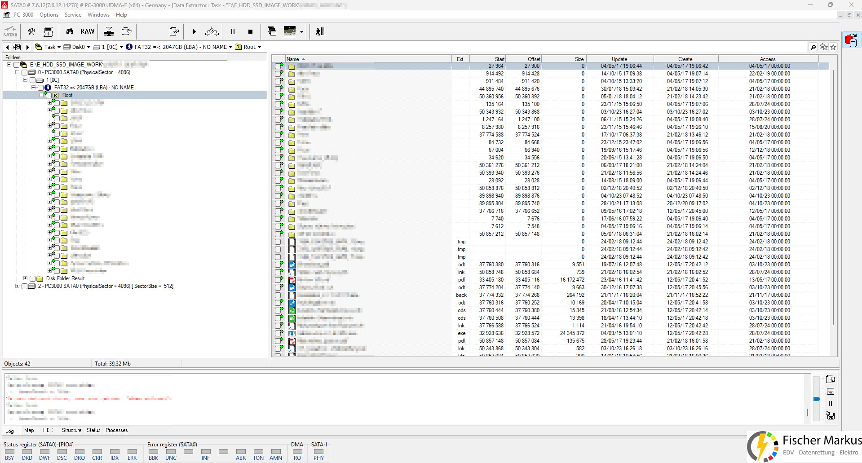The height and width of the screenshot is (463, 862).
Task: Navigate back with left arrow button
Action: coord(7,47)
